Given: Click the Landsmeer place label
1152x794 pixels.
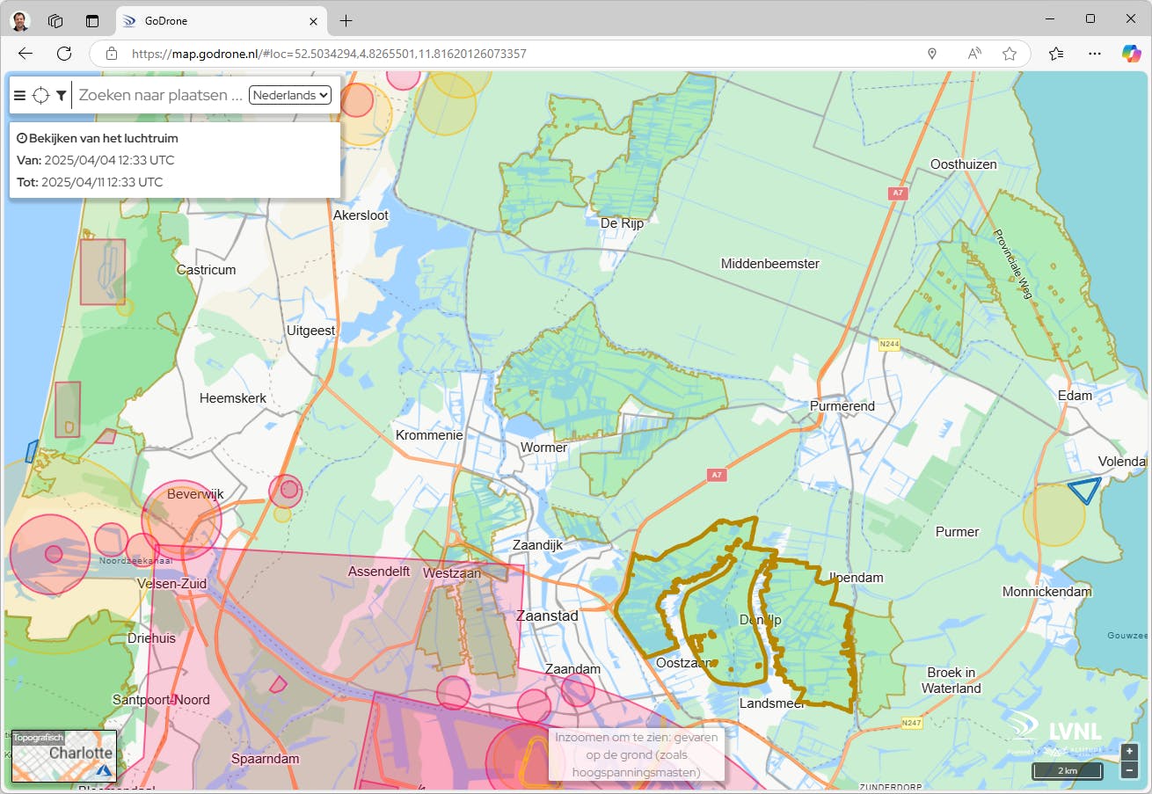Looking at the screenshot, I should click(x=773, y=703).
